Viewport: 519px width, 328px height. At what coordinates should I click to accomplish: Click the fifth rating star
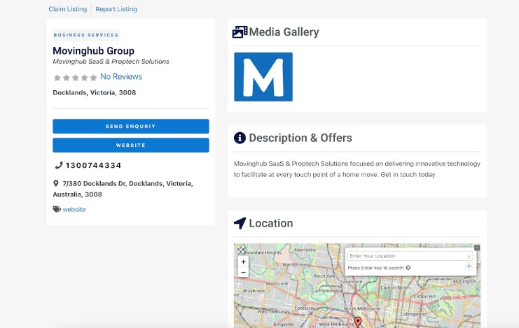tap(93, 78)
